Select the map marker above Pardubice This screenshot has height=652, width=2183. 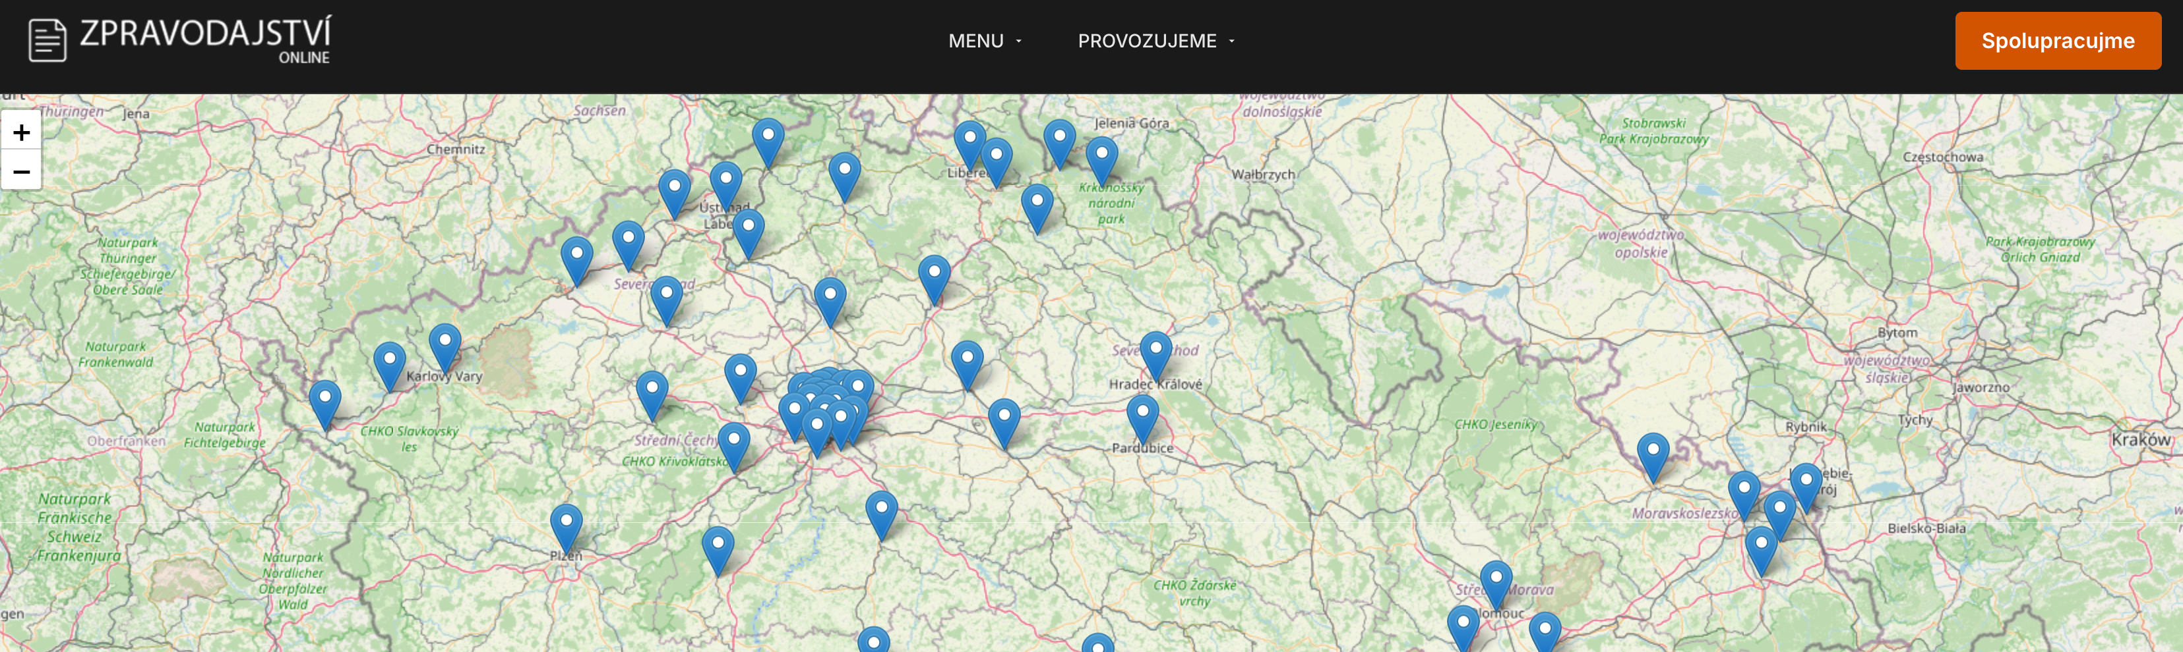[x=1142, y=417]
